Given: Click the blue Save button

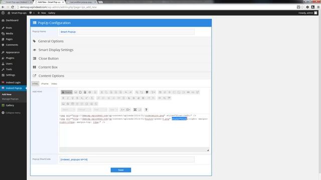Looking at the screenshot, I should [121, 170].
